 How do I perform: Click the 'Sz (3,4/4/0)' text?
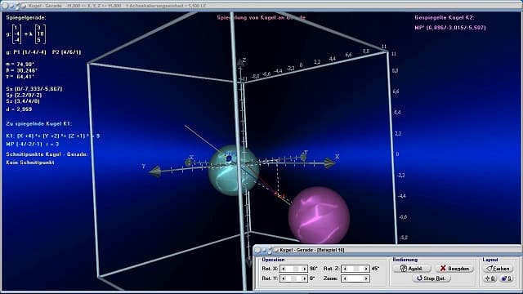(x=23, y=101)
